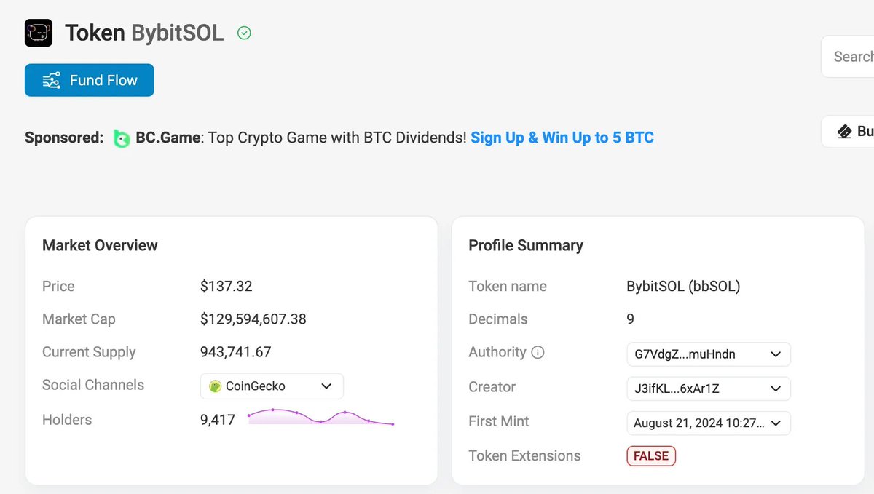The image size is (874, 494).
Task: Click the Holders trend sparkline chart
Action: point(320,418)
